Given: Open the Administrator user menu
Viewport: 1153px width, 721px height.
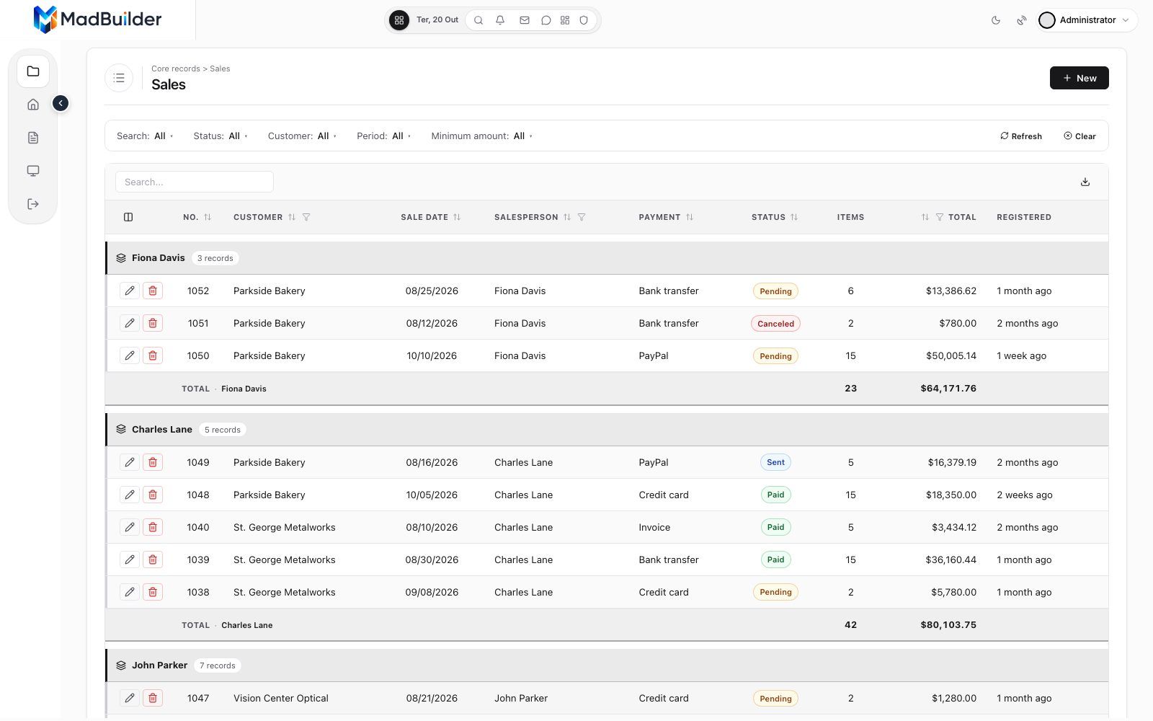Looking at the screenshot, I should pyautogui.click(x=1087, y=20).
